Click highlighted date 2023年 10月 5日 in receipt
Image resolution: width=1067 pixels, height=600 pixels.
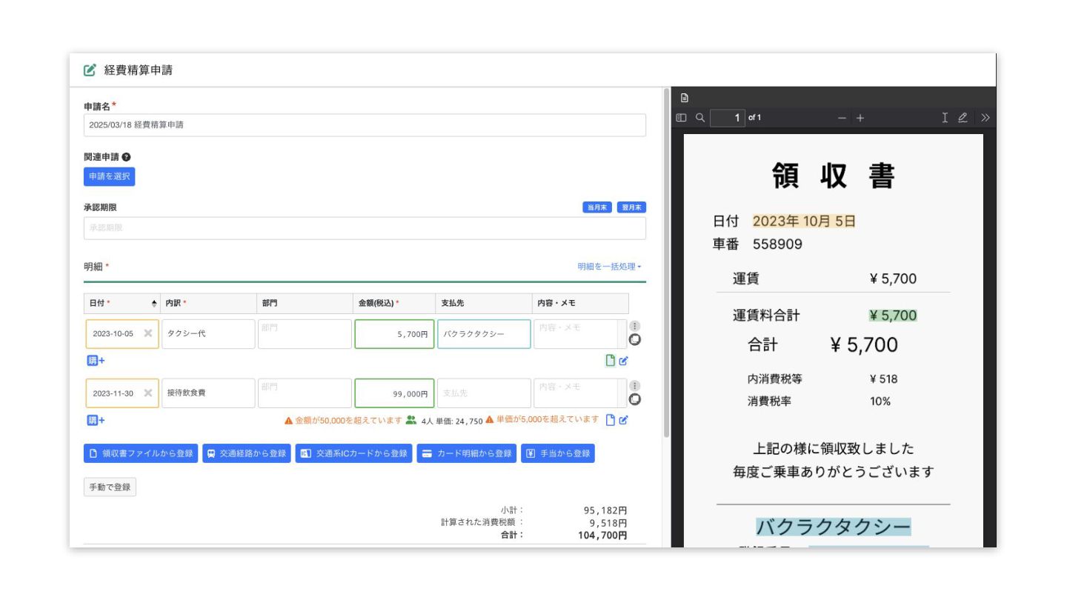[x=804, y=221]
